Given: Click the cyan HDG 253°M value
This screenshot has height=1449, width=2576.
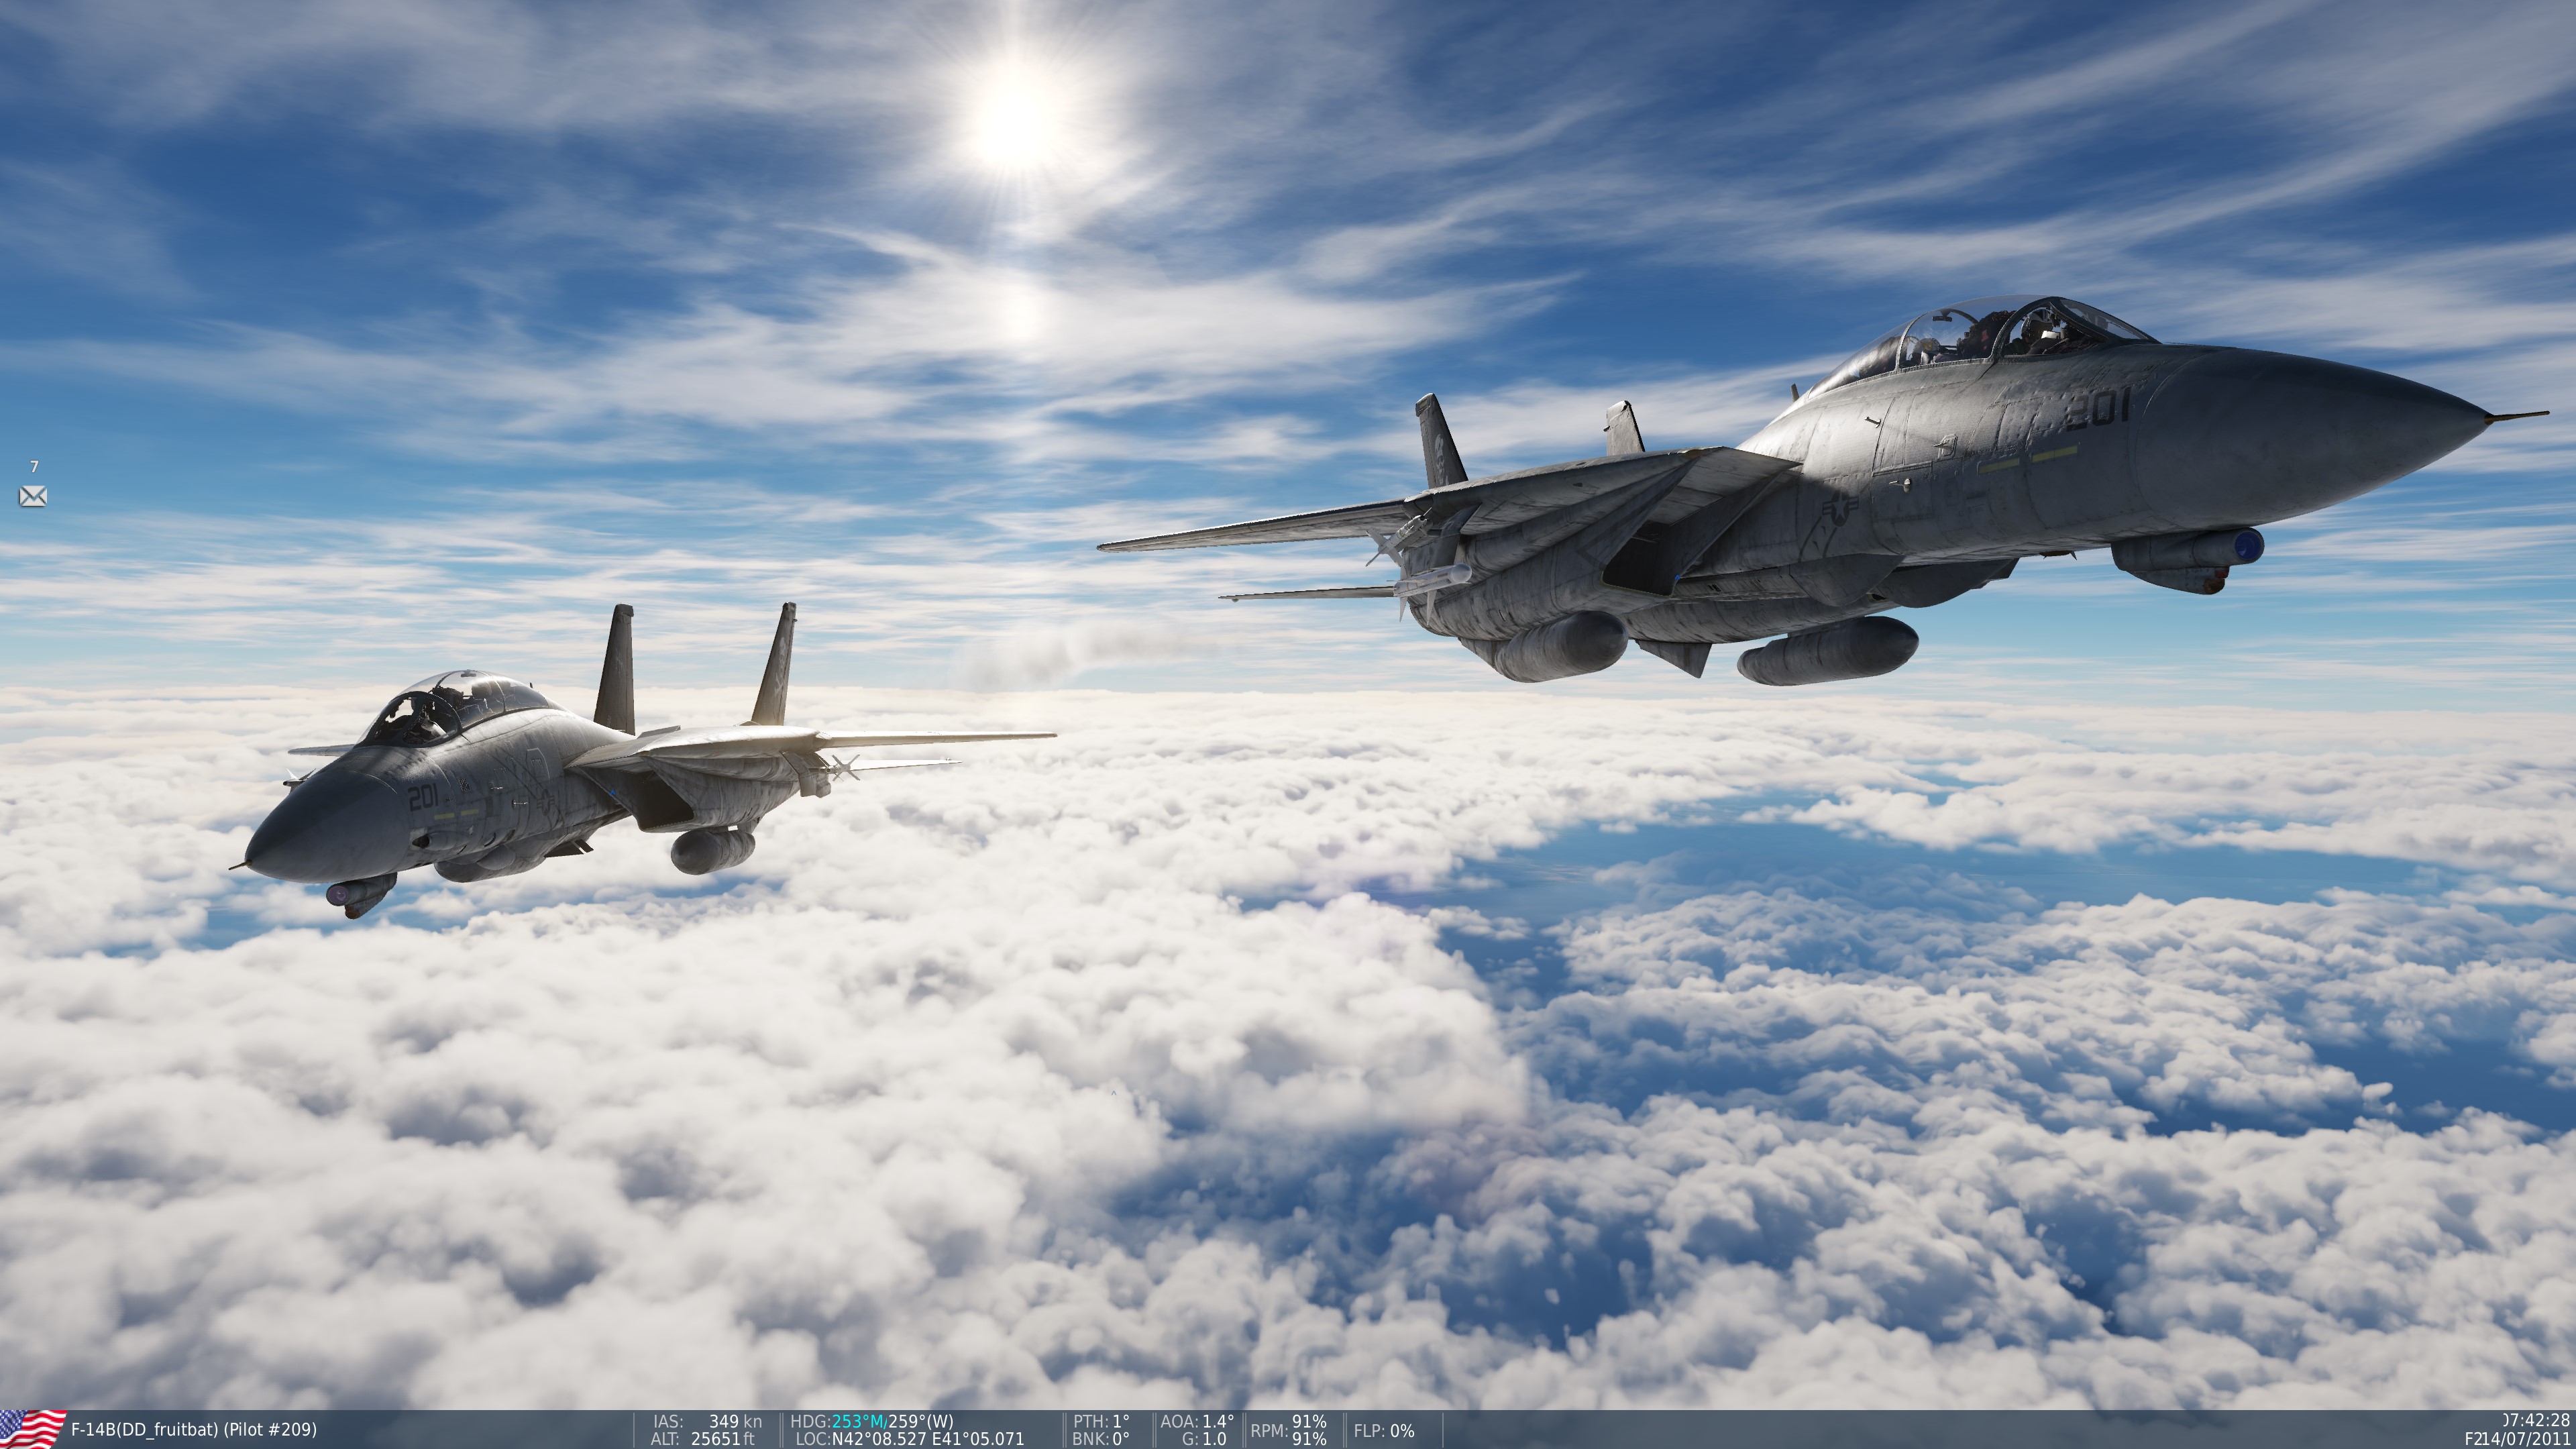Looking at the screenshot, I should coord(859,1421).
